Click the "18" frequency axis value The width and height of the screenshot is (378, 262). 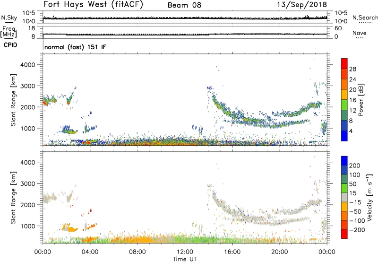(32, 28)
